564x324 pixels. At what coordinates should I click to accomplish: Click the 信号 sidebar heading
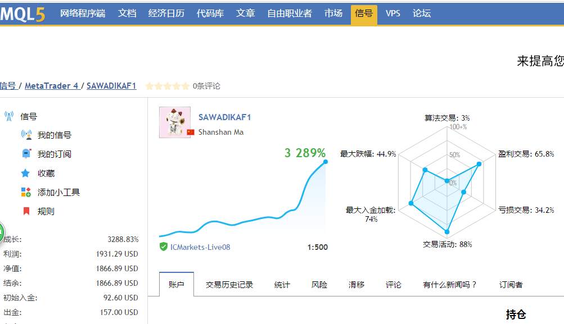29,116
